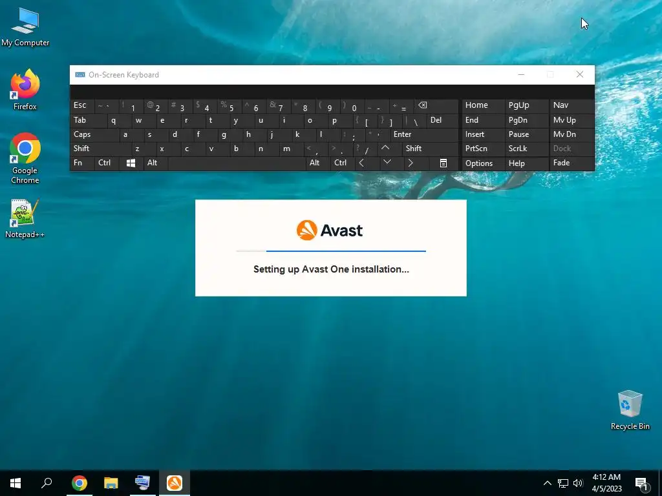This screenshot has height=496, width=662.
Task: Click the letter a key
Action: (131, 134)
